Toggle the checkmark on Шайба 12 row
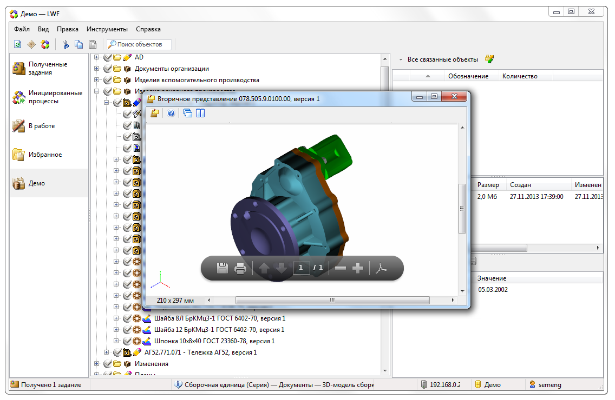The height and width of the screenshot is (400, 615). point(127,330)
